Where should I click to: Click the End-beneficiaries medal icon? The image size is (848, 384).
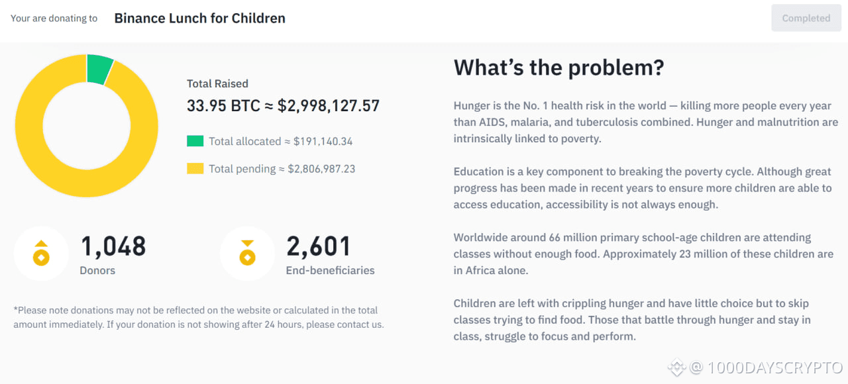click(247, 254)
